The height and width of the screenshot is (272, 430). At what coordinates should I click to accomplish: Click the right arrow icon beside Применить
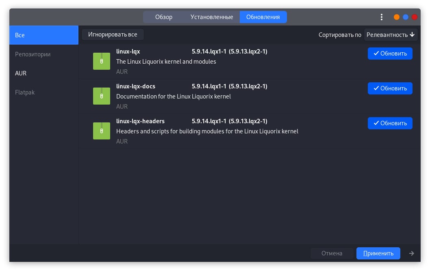[x=412, y=253]
